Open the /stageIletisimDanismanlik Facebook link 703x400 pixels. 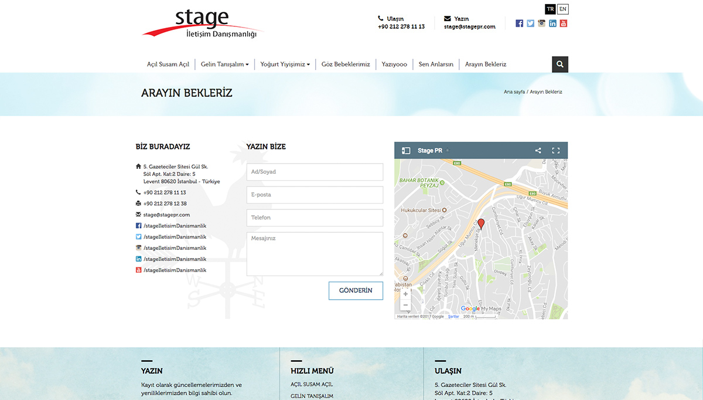175,226
